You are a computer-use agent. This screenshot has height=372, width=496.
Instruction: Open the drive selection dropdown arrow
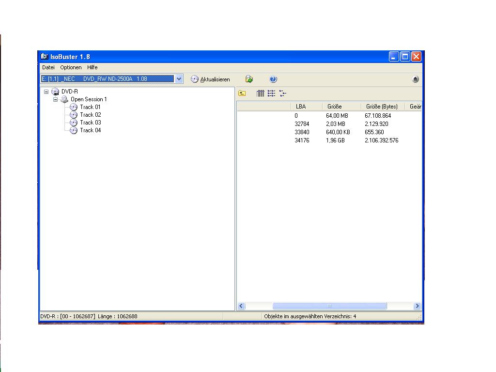tap(179, 79)
